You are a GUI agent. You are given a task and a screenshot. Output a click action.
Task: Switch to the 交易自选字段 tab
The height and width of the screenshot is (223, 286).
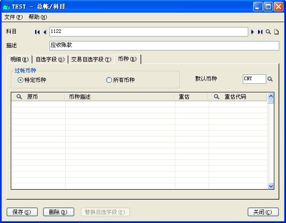(91, 59)
